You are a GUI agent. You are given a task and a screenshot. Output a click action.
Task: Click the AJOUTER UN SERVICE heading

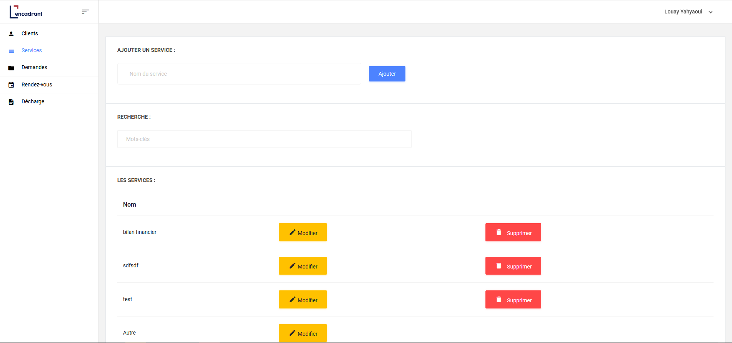[146, 50]
